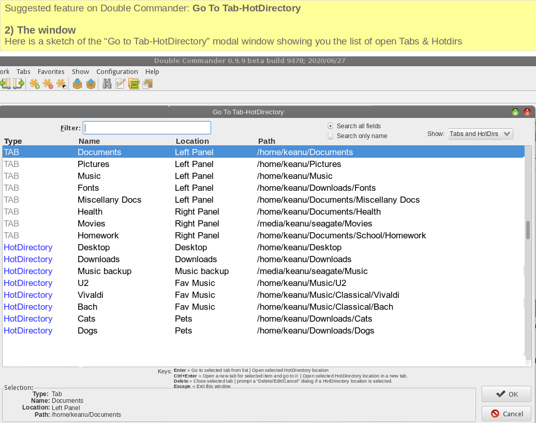Click inside the Filter text field
536x423 pixels.
[x=147, y=128]
